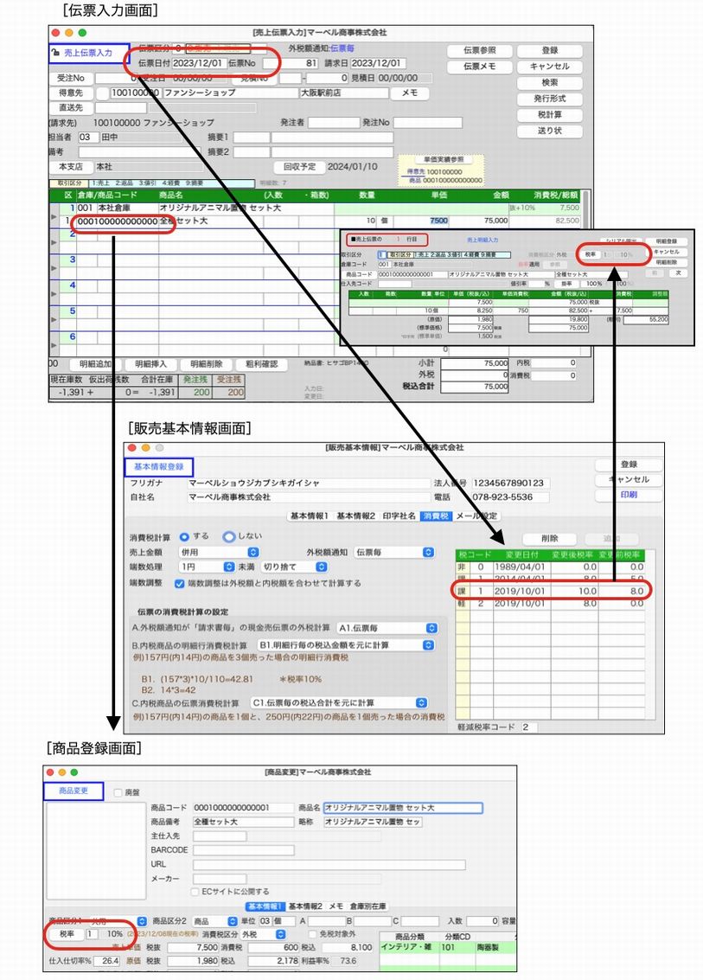Click the 商品名 input field
This screenshot has height=980, width=703.
pyautogui.click(x=402, y=808)
